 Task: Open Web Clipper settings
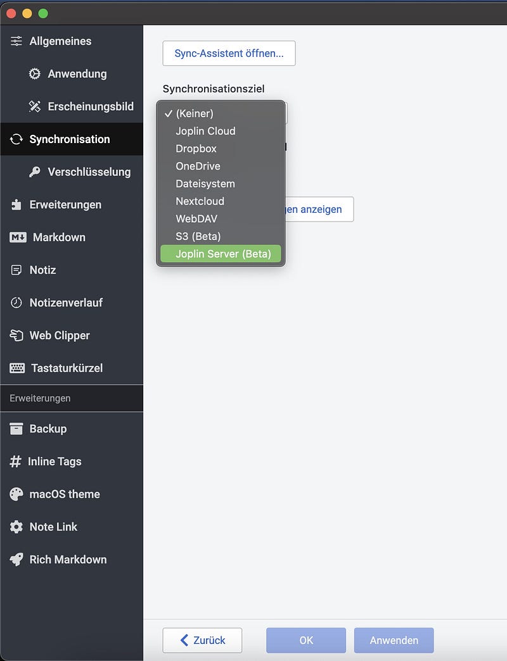coord(72,335)
